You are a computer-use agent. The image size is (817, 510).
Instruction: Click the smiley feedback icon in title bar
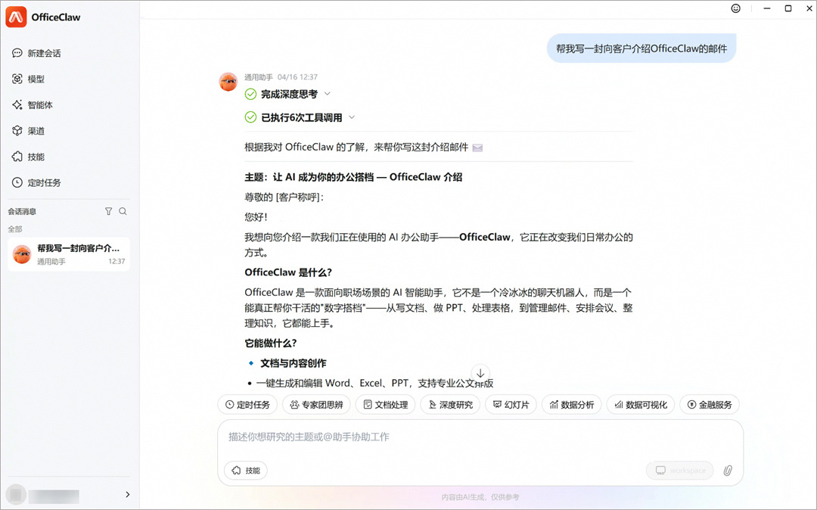736,8
